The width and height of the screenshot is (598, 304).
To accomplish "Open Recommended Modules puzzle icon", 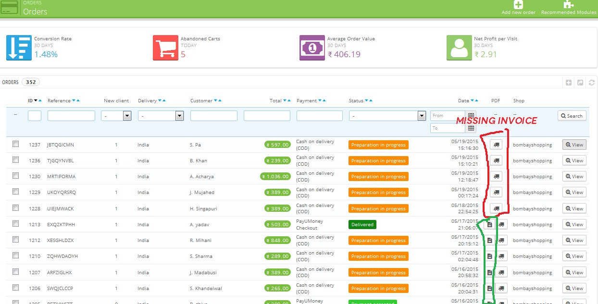I will 569,4.
